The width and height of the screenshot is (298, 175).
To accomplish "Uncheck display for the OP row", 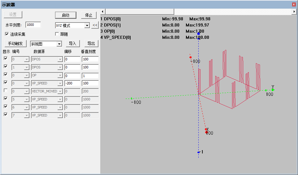I will click(x=6, y=74).
